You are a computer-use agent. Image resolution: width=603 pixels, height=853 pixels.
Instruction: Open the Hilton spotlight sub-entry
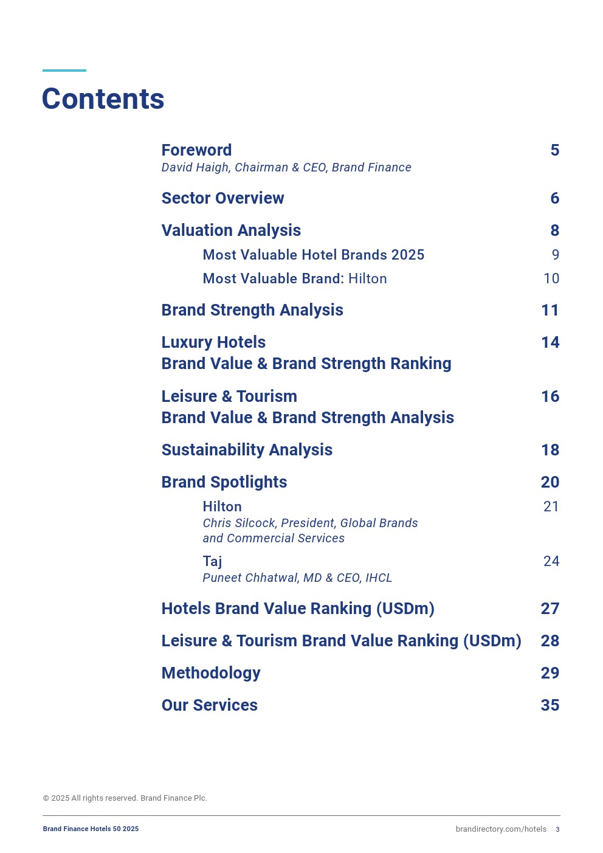pyautogui.click(x=222, y=506)
